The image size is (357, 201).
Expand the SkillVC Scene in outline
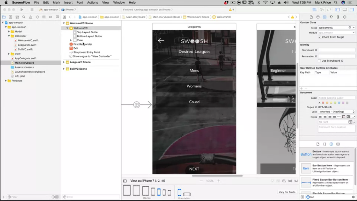[64, 69]
